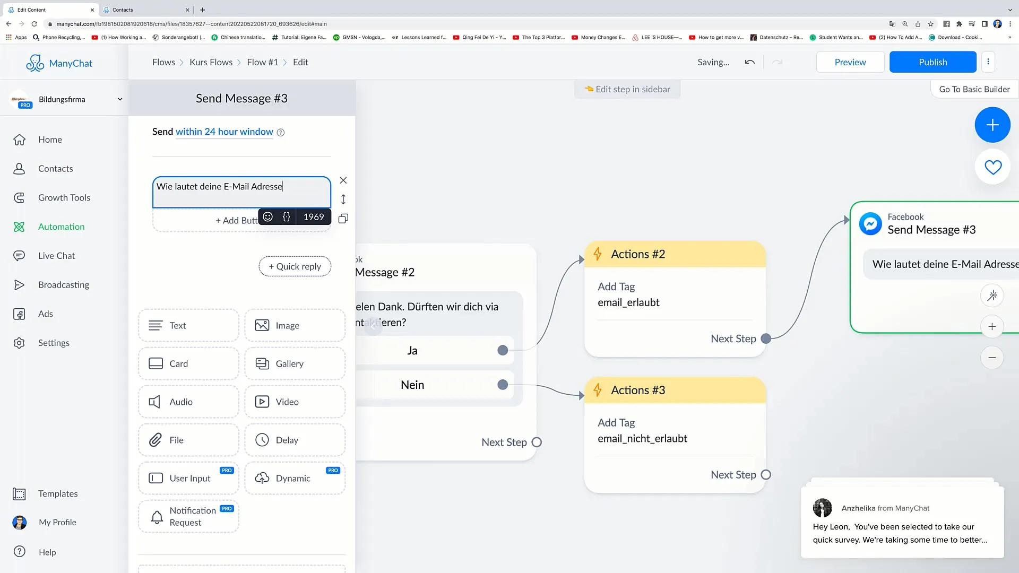Click the email_nicht_erlaubt tag in Actions #3

(x=642, y=439)
